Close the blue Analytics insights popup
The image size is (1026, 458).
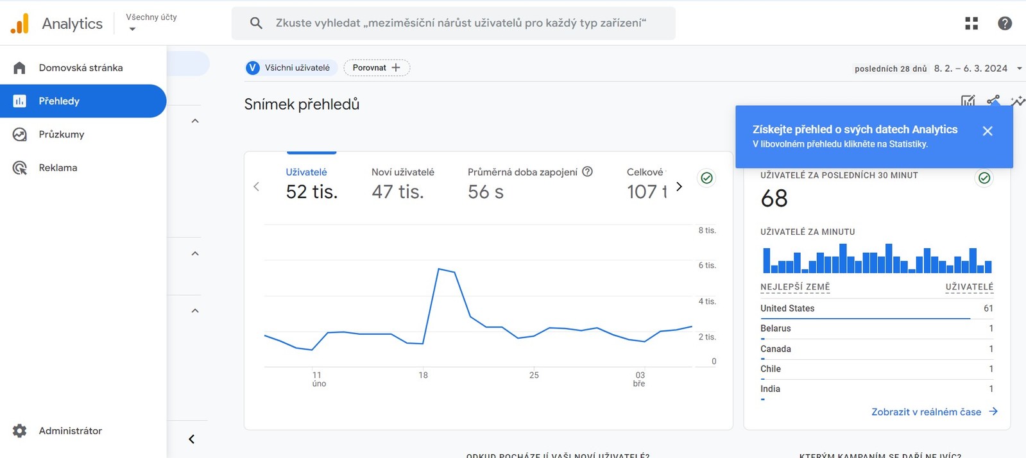coord(988,131)
